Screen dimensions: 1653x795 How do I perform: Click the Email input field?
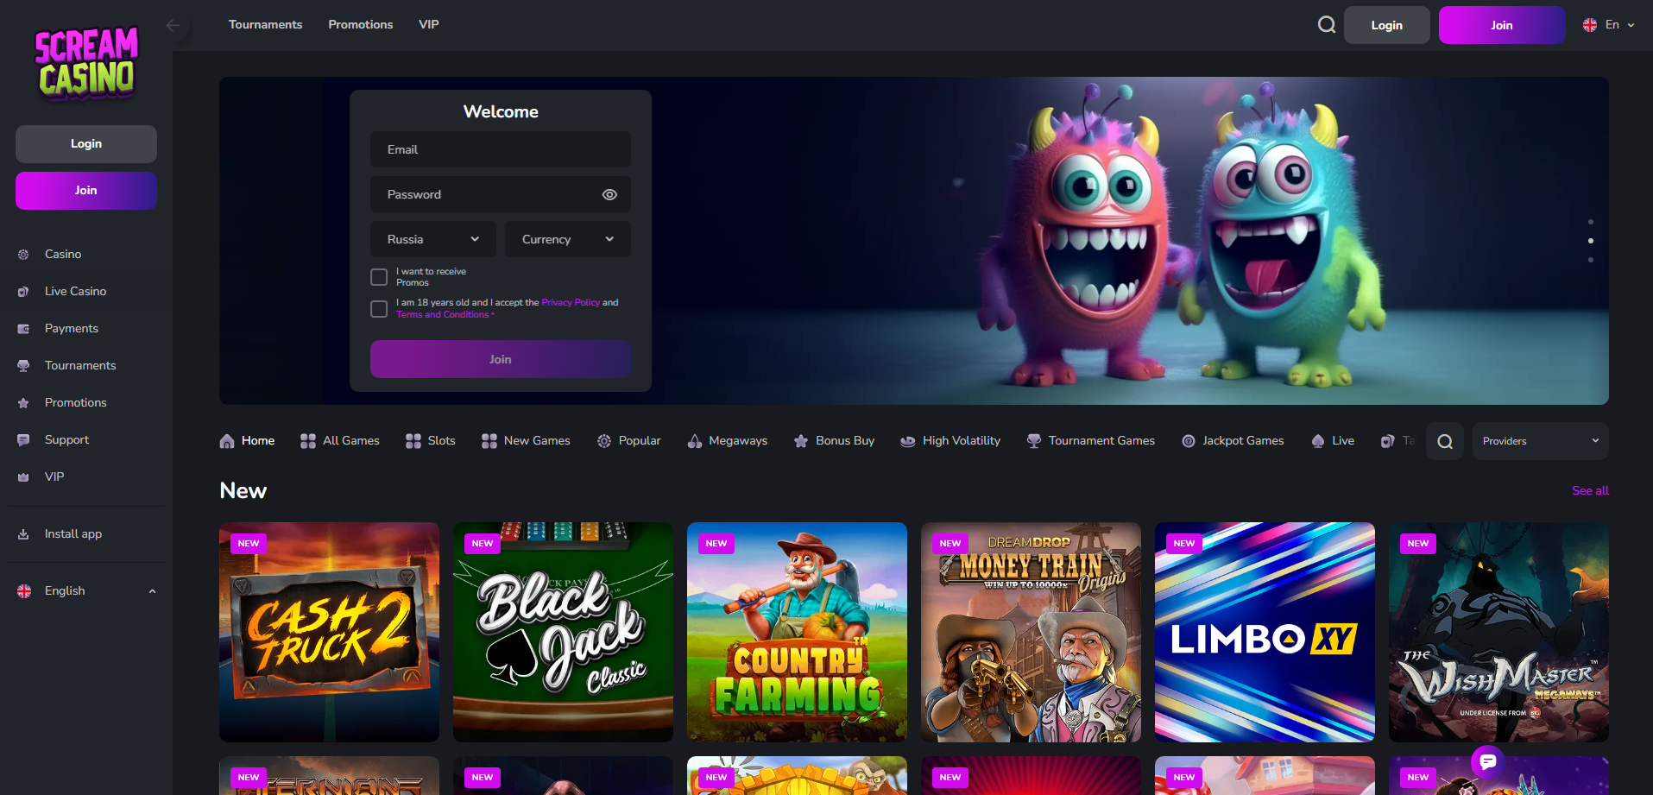click(x=501, y=149)
